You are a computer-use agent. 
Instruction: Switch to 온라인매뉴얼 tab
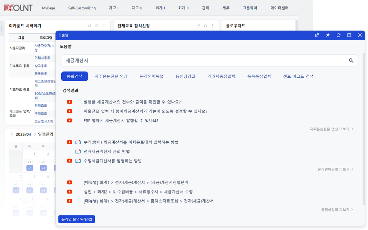[x=152, y=76]
